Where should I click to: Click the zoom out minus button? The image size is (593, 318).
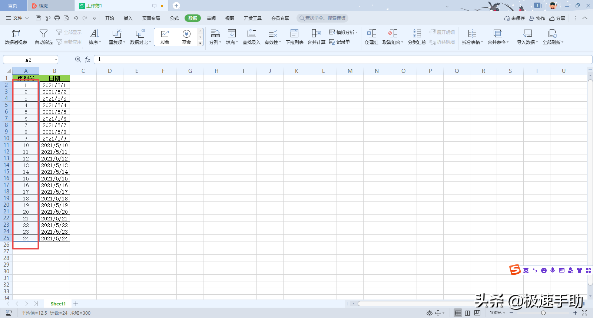[511, 313]
